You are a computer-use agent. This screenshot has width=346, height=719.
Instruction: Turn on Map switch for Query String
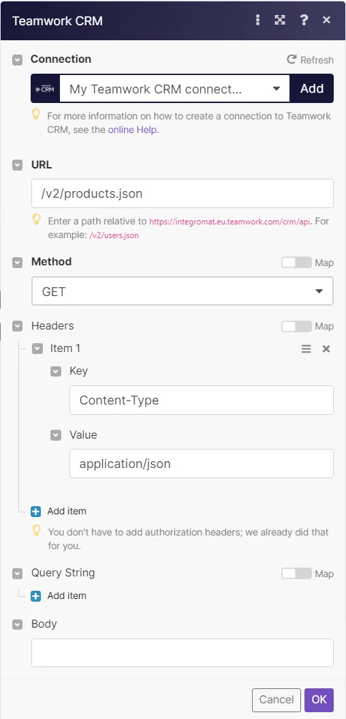click(x=296, y=574)
